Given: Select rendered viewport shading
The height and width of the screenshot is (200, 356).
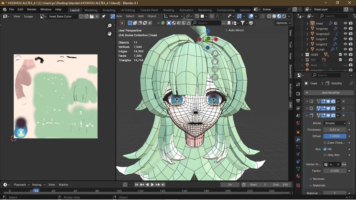Looking at the screenshot, I should [x=284, y=16].
